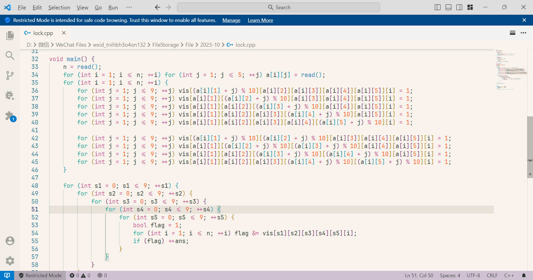Click line number 32 in gutter
533x280 pixels.
(35, 59)
